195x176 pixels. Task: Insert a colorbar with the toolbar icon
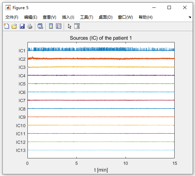[51, 26]
